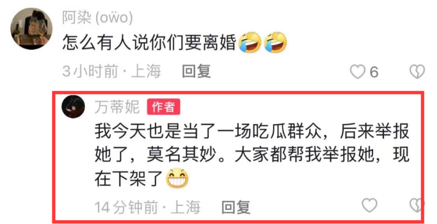Click the grinning emoji after 现在下架了
Screen dimensions: 437x224
tap(177, 178)
